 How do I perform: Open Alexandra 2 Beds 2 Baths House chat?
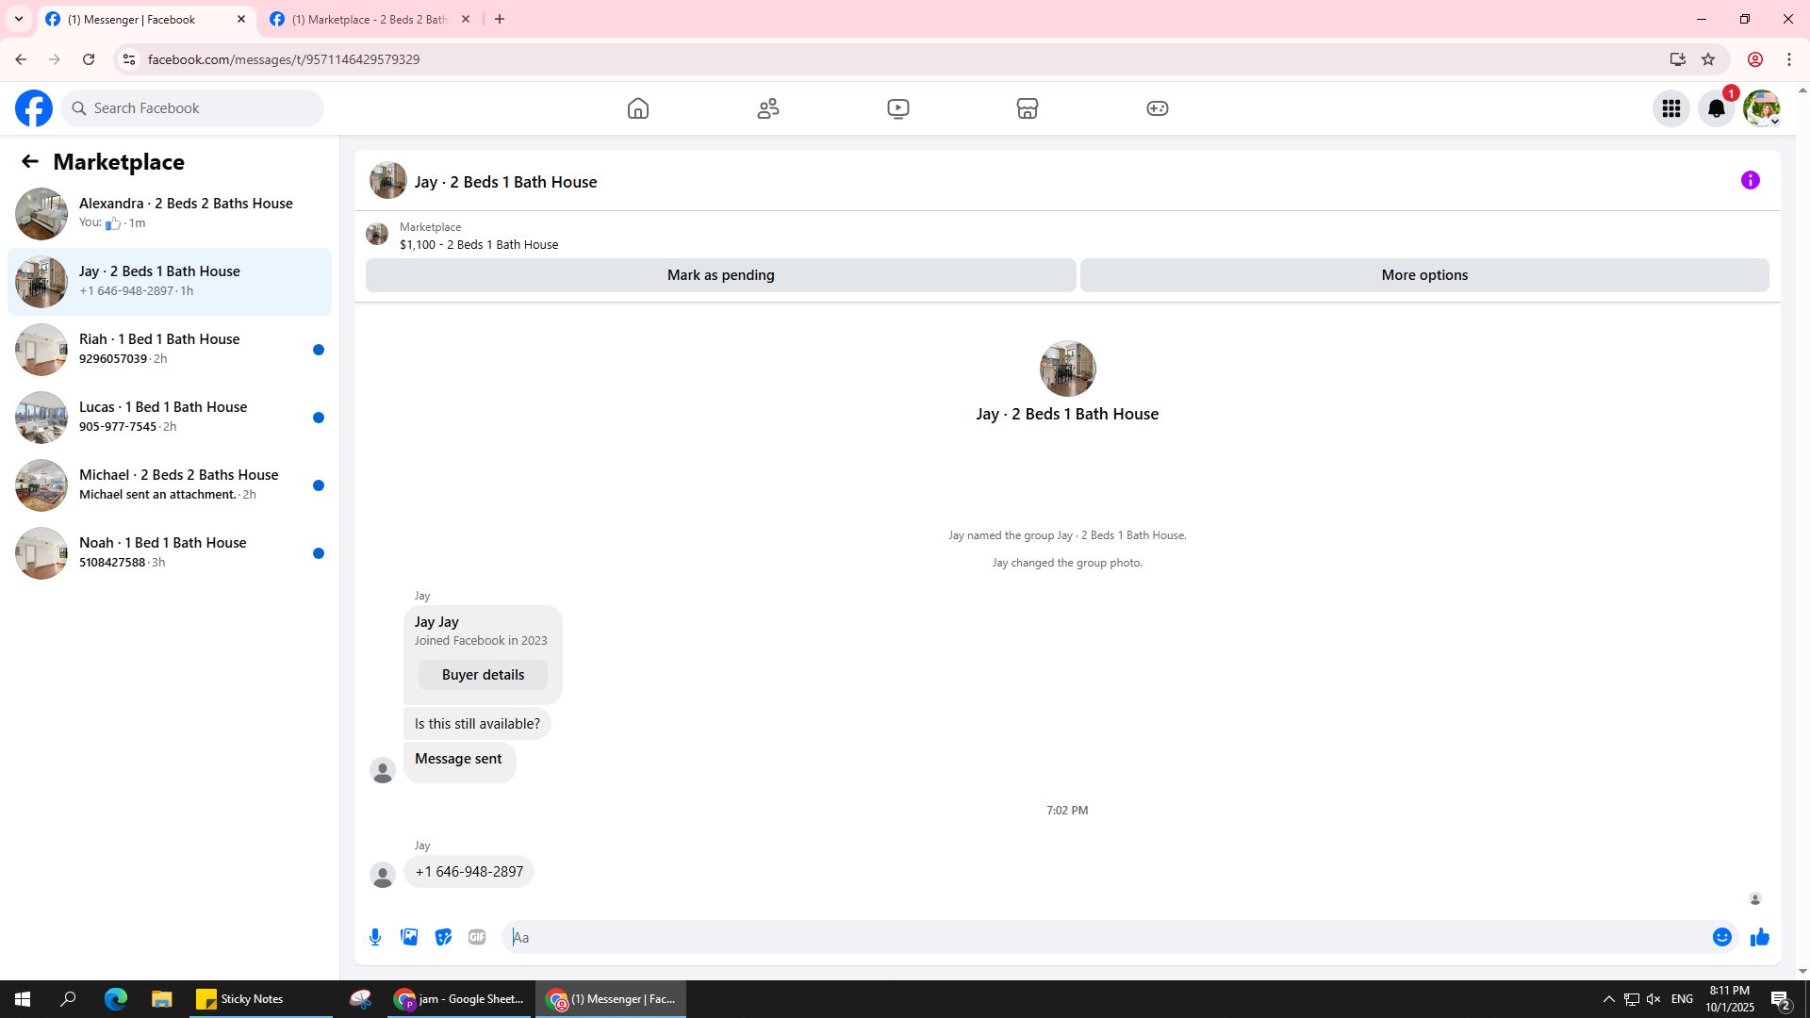[x=170, y=214]
